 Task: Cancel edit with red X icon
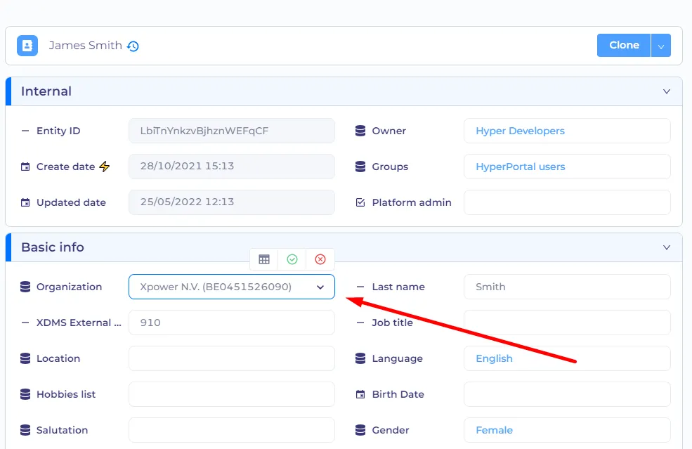coord(320,259)
